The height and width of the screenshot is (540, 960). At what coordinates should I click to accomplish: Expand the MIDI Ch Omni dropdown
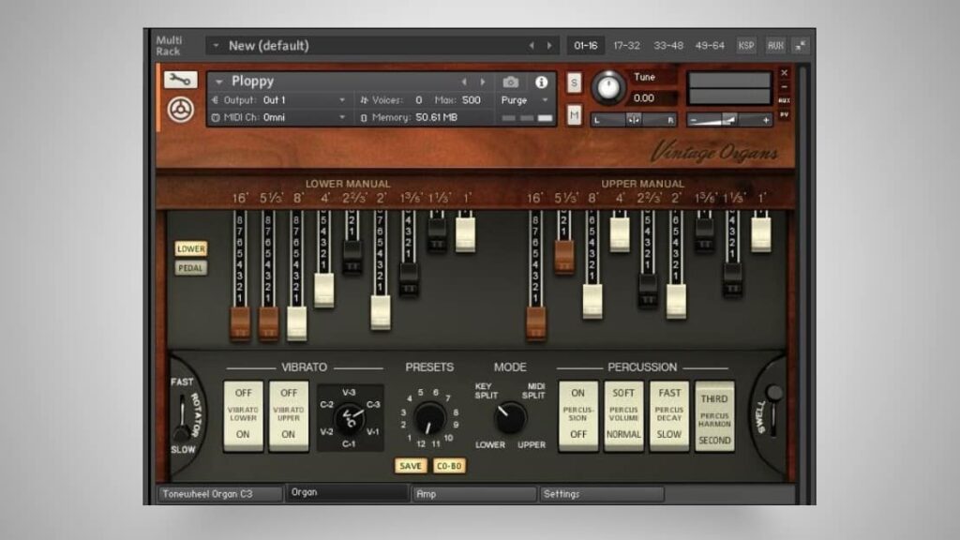pos(279,117)
